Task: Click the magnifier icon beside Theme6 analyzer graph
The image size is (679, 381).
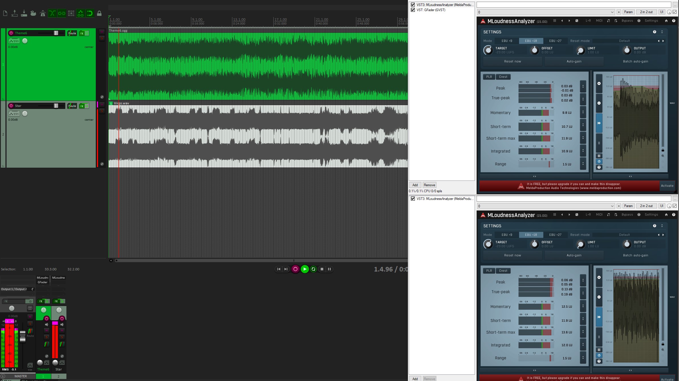Action: [663, 156]
